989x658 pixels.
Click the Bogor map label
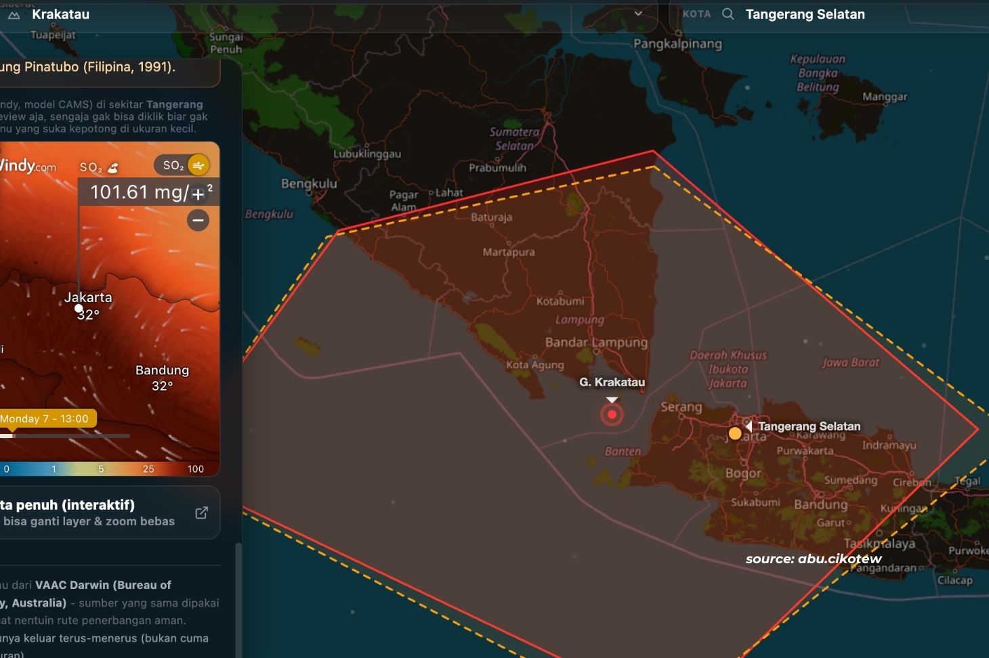743,473
